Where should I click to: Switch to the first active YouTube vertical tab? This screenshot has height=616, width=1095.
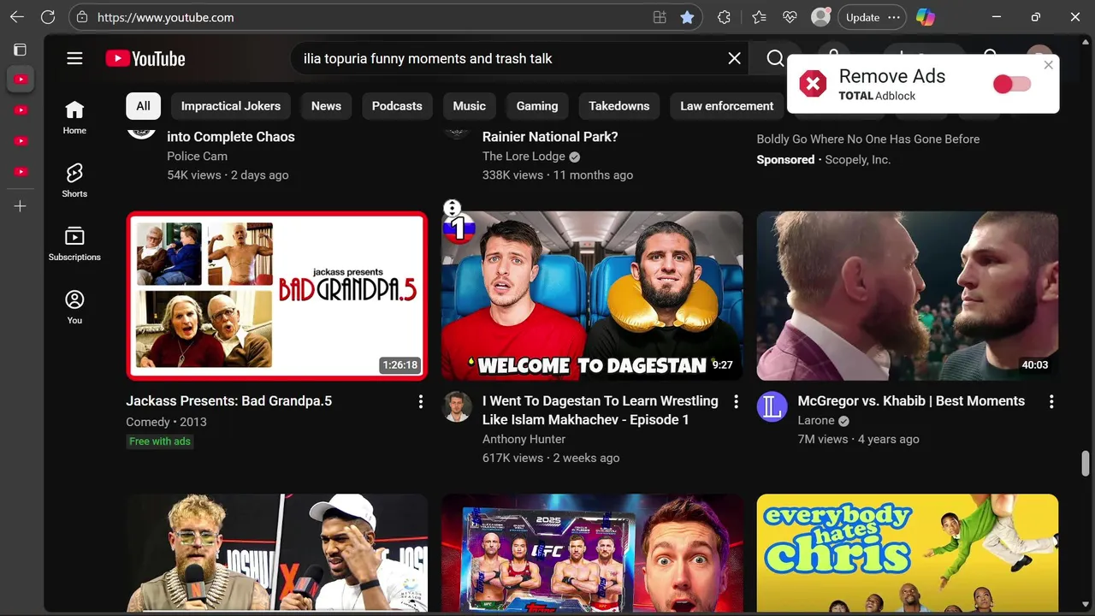point(21,80)
